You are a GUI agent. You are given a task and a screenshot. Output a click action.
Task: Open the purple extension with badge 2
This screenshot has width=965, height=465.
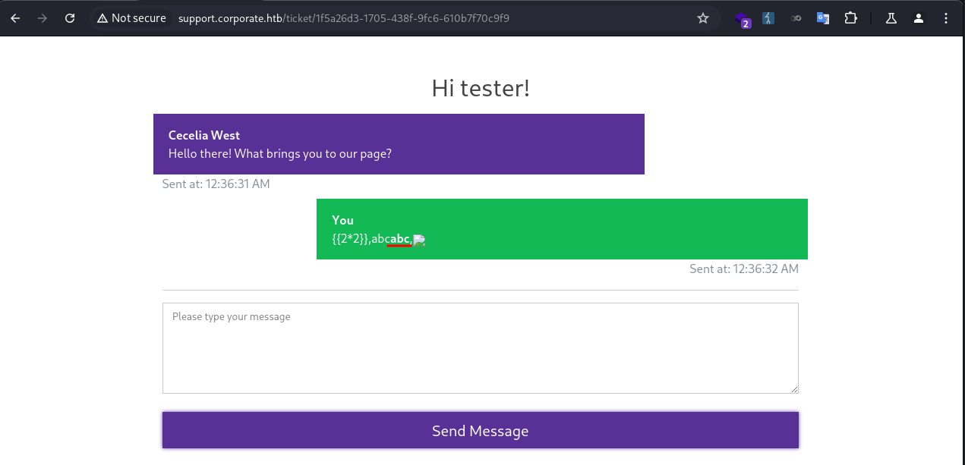click(x=743, y=19)
